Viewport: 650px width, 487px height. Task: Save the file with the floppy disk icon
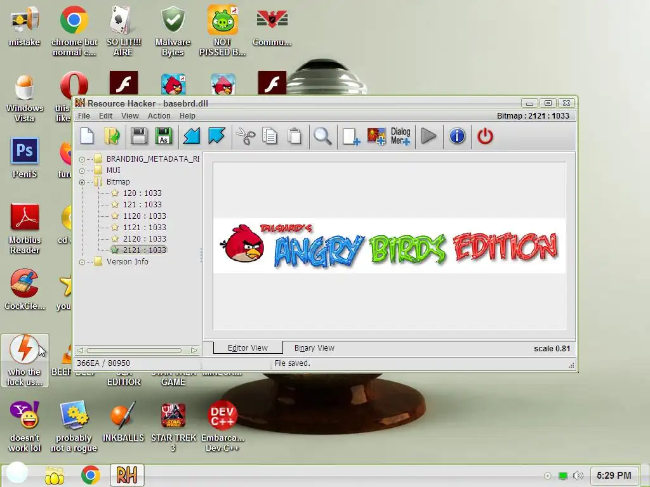pos(139,136)
